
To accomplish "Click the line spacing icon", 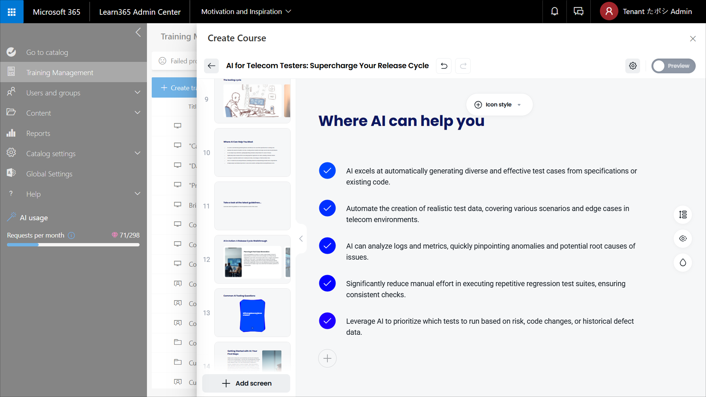I will 683,215.
